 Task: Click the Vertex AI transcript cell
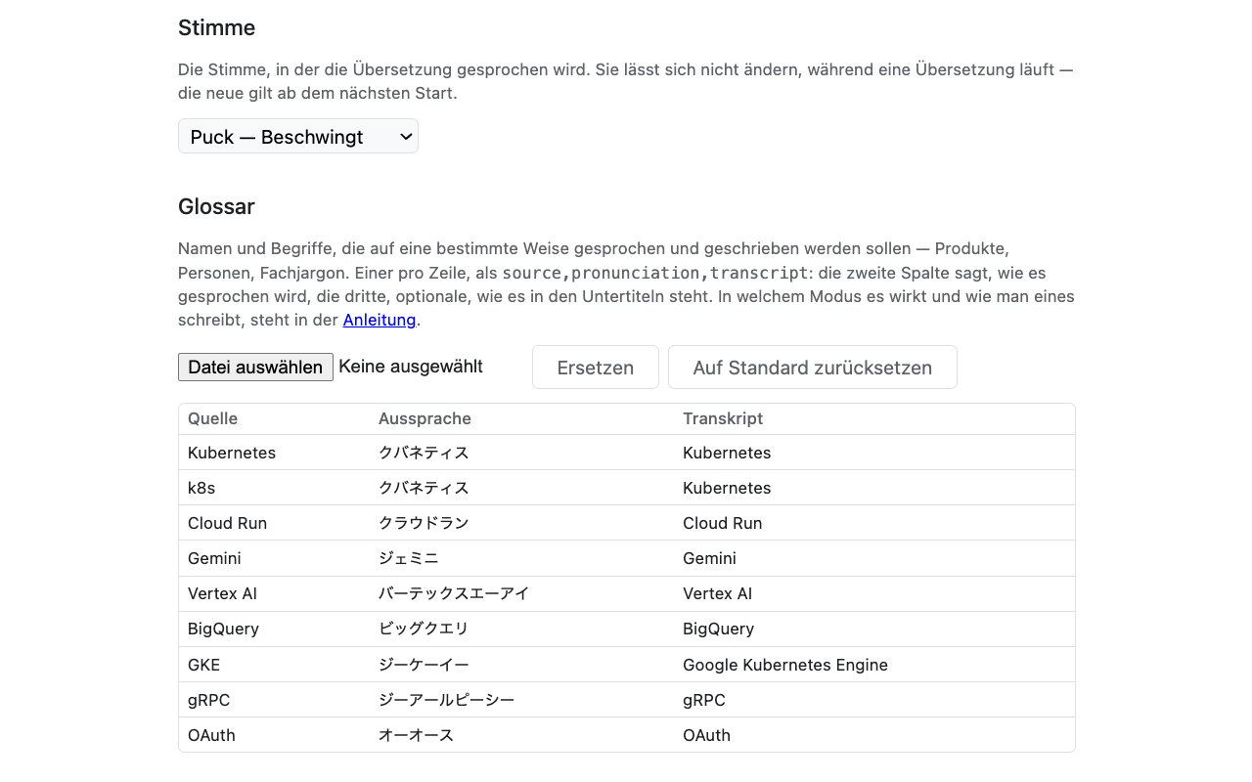click(x=874, y=593)
